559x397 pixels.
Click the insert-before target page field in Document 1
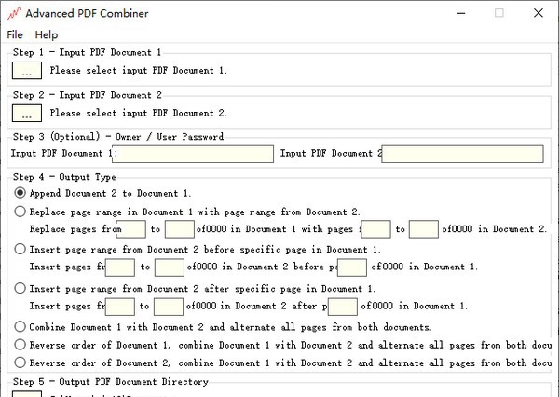click(353, 267)
